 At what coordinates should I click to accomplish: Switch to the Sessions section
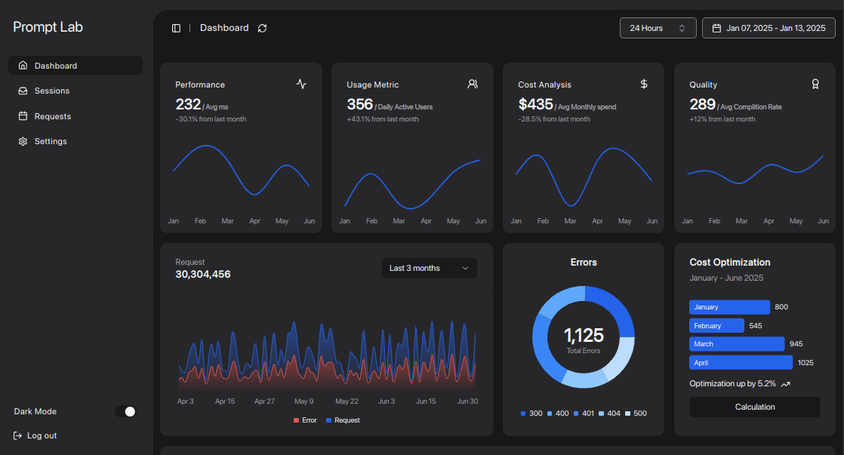click(50, 91)
